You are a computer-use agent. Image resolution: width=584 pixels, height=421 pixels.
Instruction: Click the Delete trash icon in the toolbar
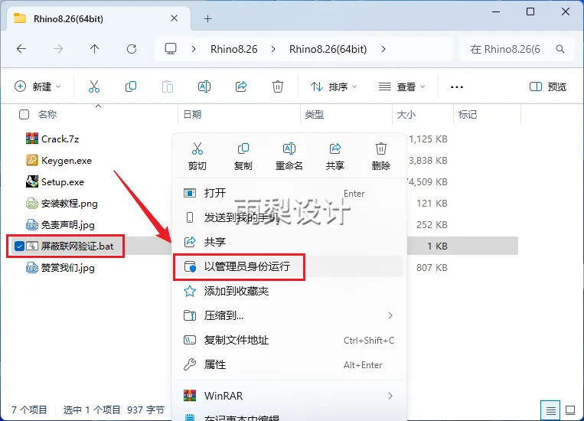coord(278,86)
